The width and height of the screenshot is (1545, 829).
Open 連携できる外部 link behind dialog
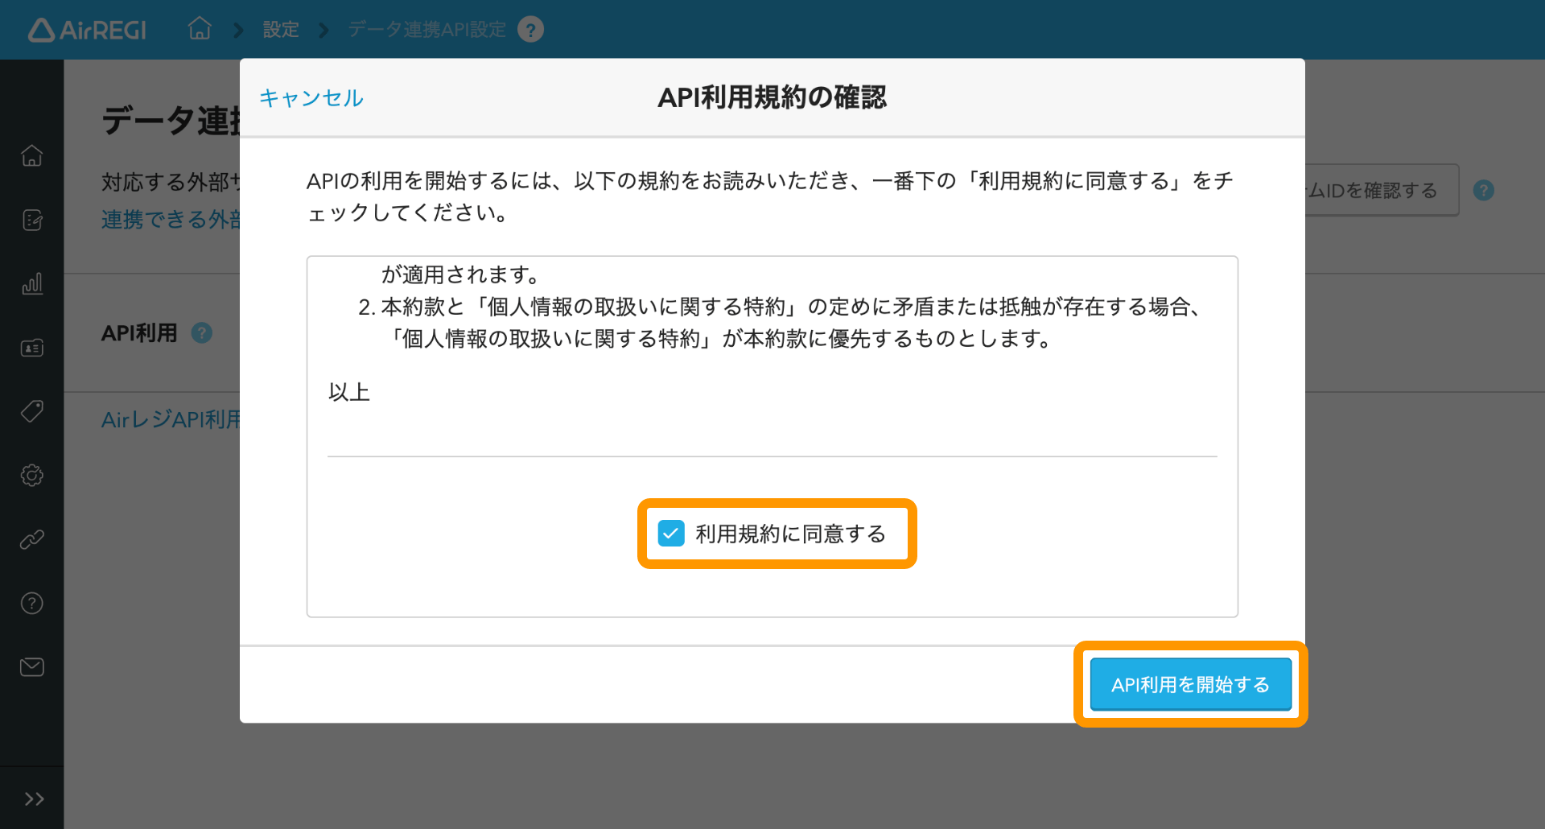click(171, 220)
